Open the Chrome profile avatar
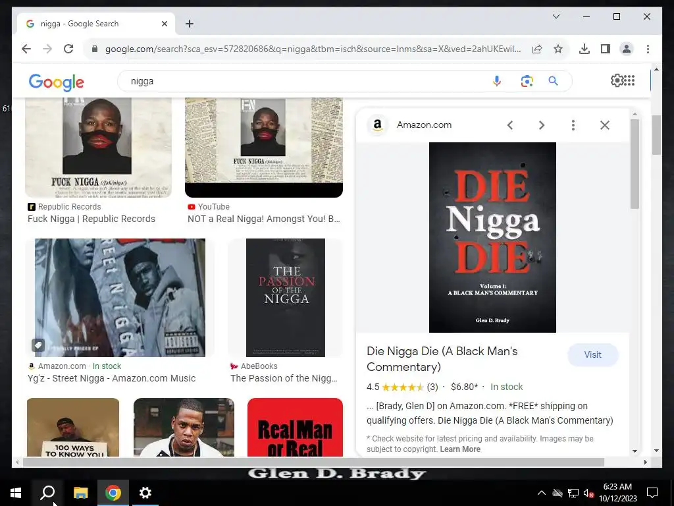 click(x=627, y=49)
